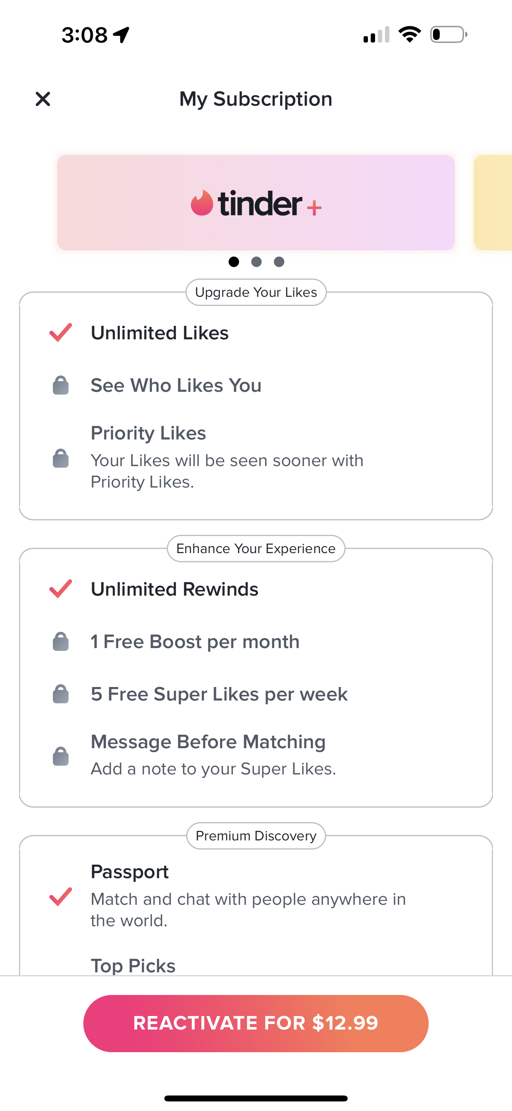Select the third carousel page dot
The height and width of the screenshot is (1111, 512).
click(279, 262)
